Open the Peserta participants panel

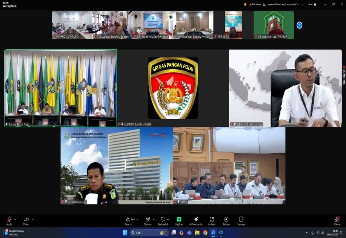point(128,220)
